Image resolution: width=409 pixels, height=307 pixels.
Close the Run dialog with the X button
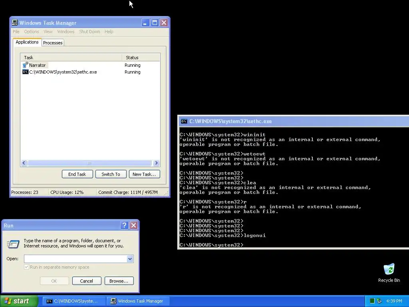133,225
